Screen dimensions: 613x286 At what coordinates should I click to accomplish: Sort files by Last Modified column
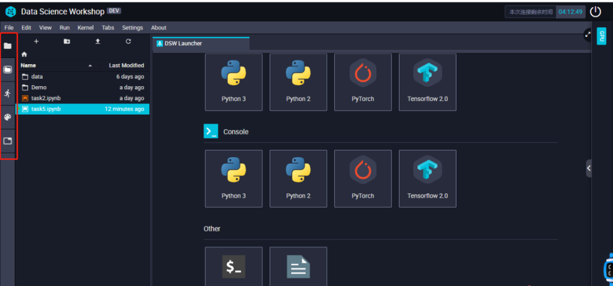click(x=126, y=66)
